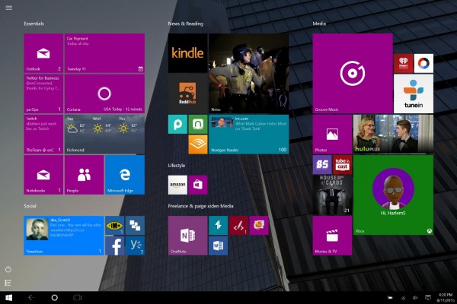Image resolution: width=457 pixels, height=304 pixels.
Task: Open the Cortana circle on the taskbar
Action: point(55,298)
